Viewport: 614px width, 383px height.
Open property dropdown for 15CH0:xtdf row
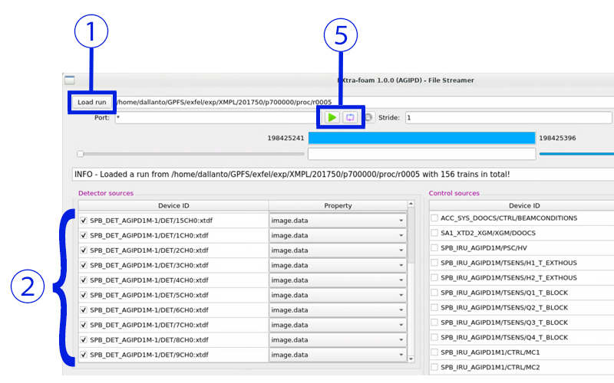[338, 221]
